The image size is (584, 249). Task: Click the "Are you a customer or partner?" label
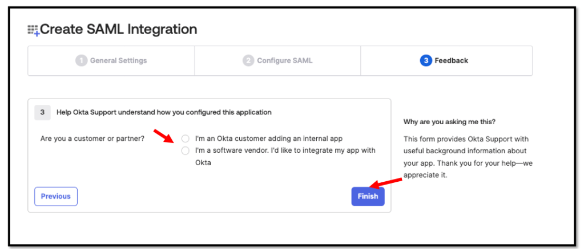click(92, 138)
